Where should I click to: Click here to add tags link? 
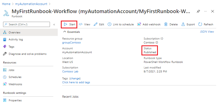76,82
